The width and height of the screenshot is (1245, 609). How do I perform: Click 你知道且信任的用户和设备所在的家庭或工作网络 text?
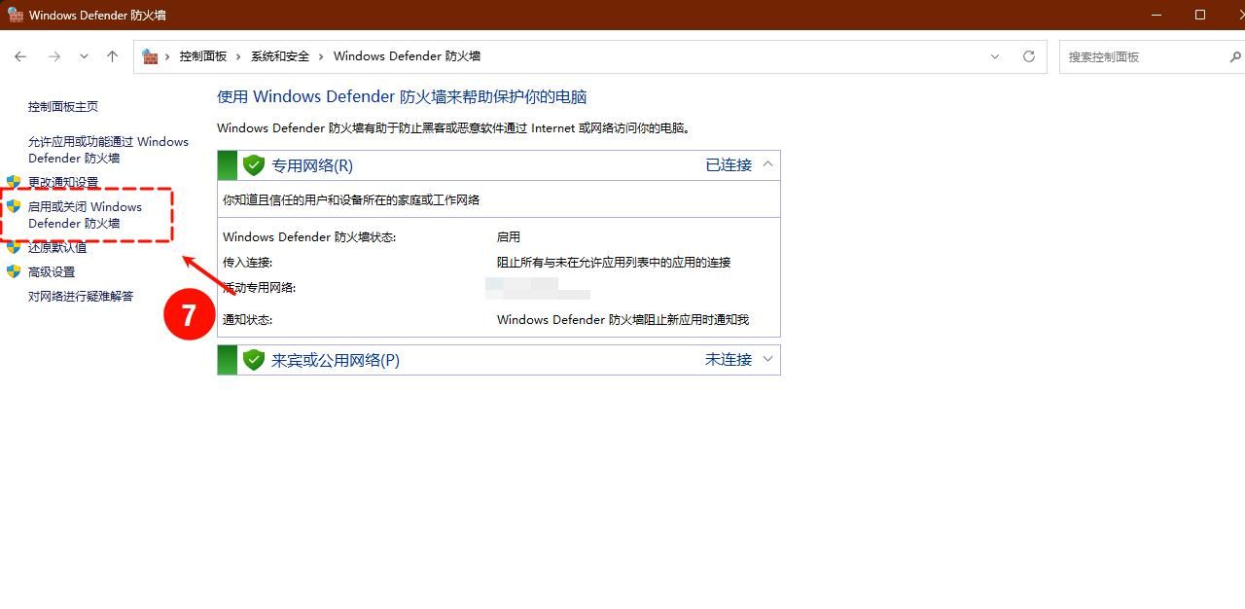click(x=351, y=199)
